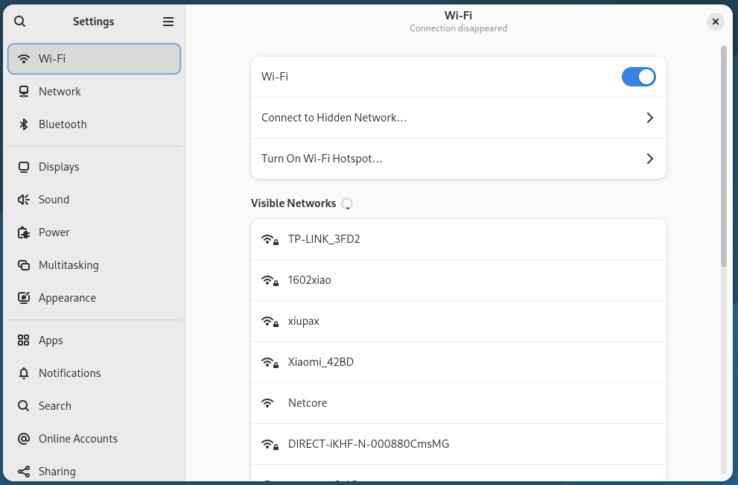Click the vertical scrollbar of the network list
Image resolution: width=738 pixels, height=485 pixels.
pyautogui.click(x=723, y=156)
